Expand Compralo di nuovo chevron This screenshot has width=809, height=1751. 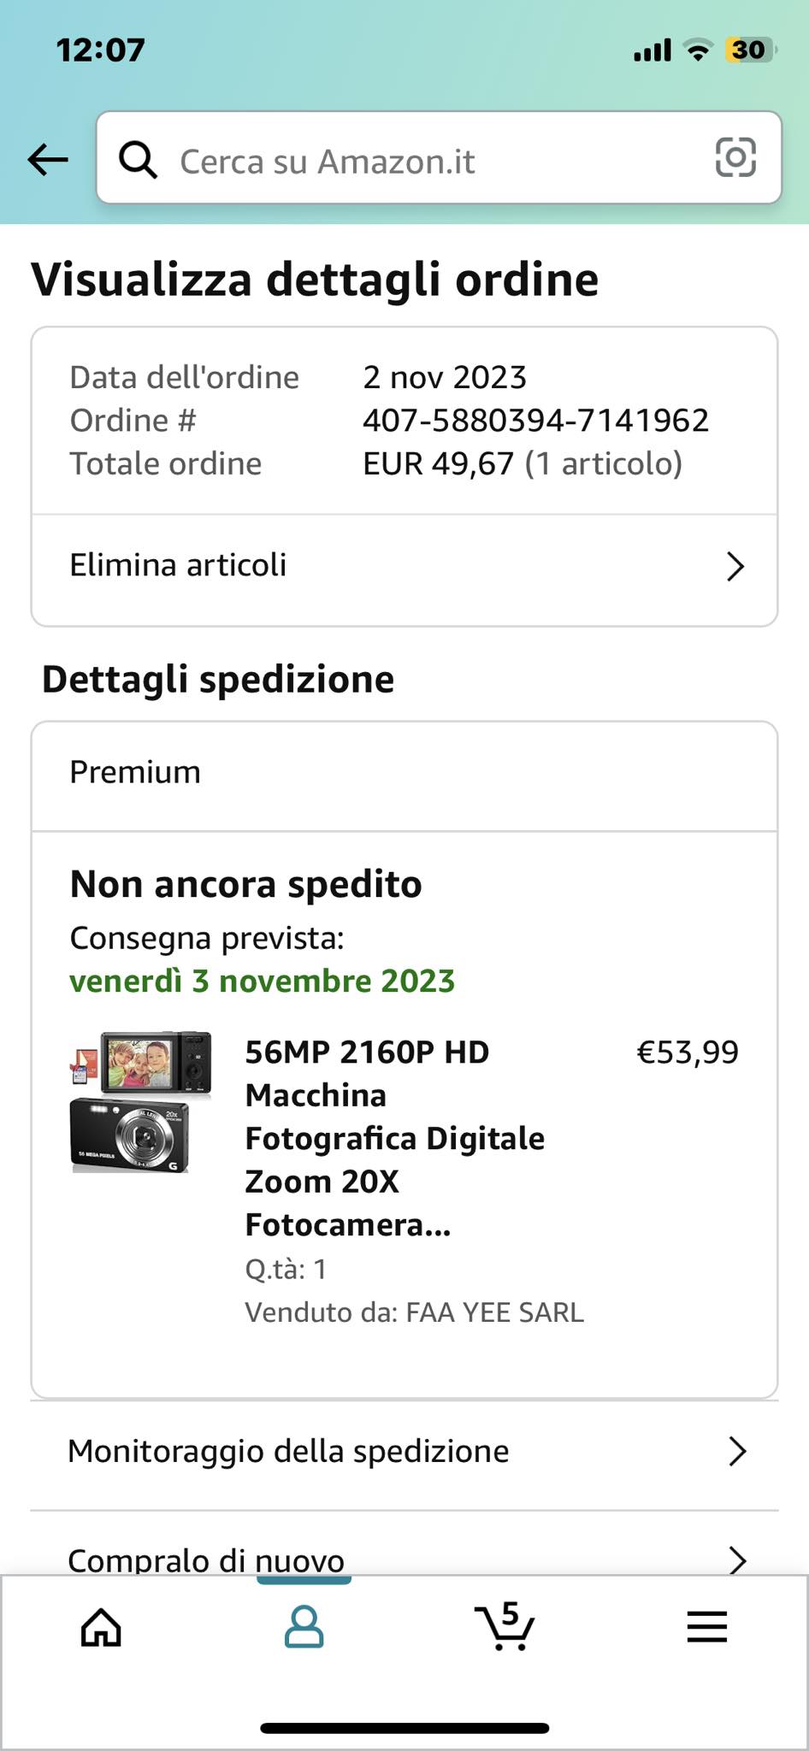(736, 1559)
